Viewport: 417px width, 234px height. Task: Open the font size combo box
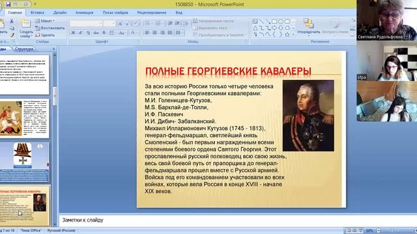coord(109,23)
